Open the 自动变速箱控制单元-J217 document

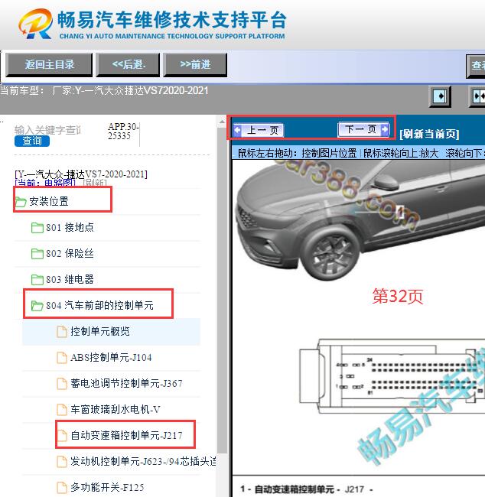[x=126, y=435]
